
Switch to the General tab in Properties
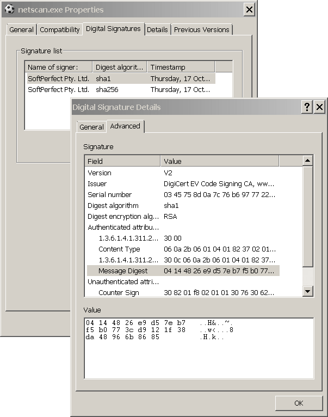click(22, 29)
